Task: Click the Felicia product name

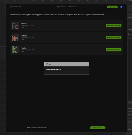Action: click(24, 23)
